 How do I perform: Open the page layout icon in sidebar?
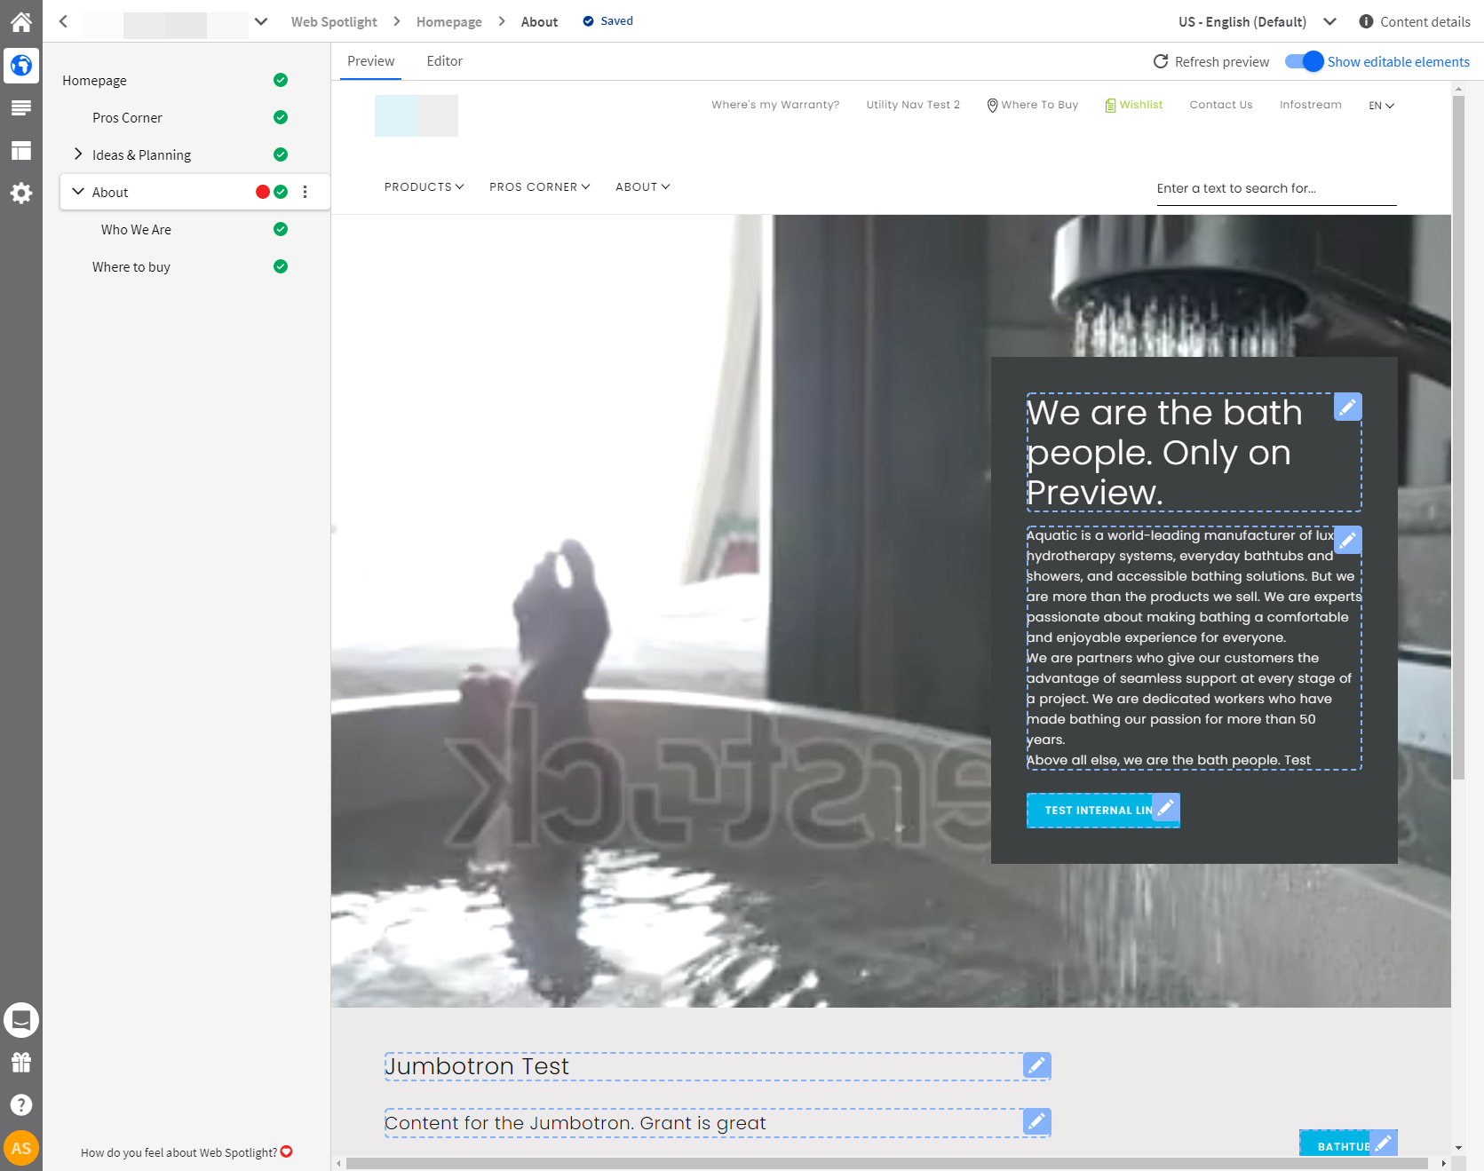[x=20, y=150]
